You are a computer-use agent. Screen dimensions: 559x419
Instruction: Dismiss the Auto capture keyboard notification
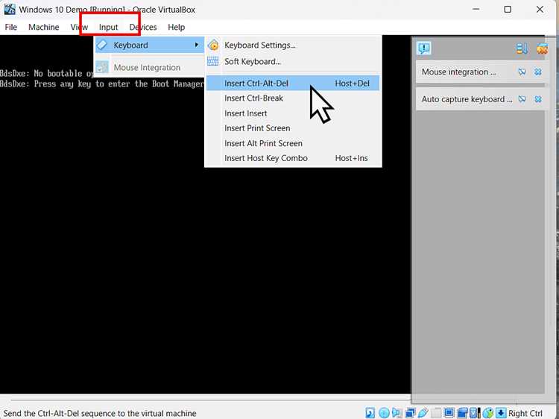538,99
